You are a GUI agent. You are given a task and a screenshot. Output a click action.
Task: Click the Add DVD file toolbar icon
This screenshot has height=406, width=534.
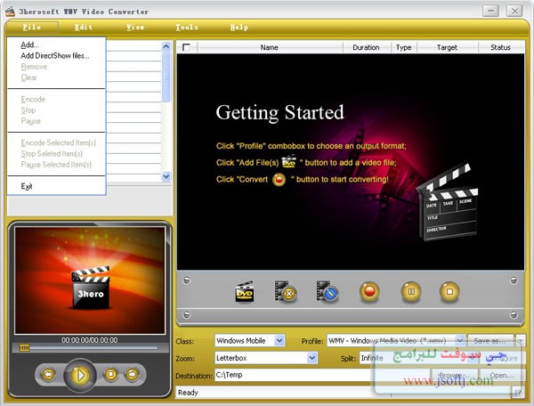tap(245, 291)
